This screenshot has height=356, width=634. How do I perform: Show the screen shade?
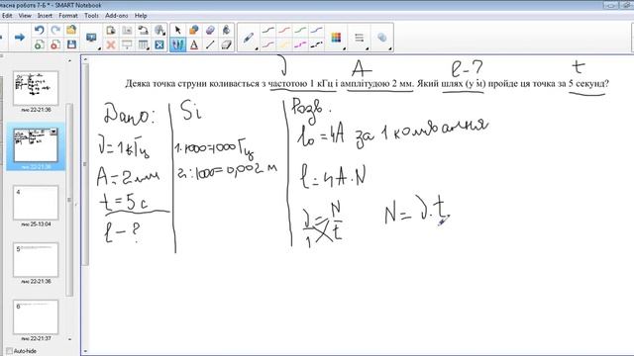(x=127, y=44)
